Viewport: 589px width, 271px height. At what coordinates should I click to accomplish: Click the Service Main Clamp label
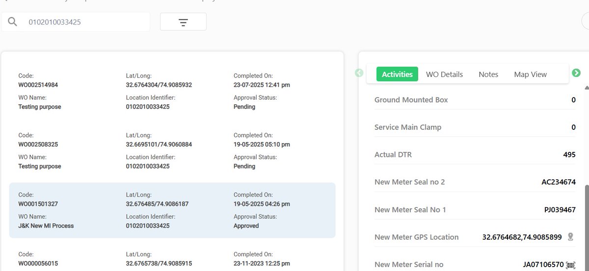tap(408, 127)
